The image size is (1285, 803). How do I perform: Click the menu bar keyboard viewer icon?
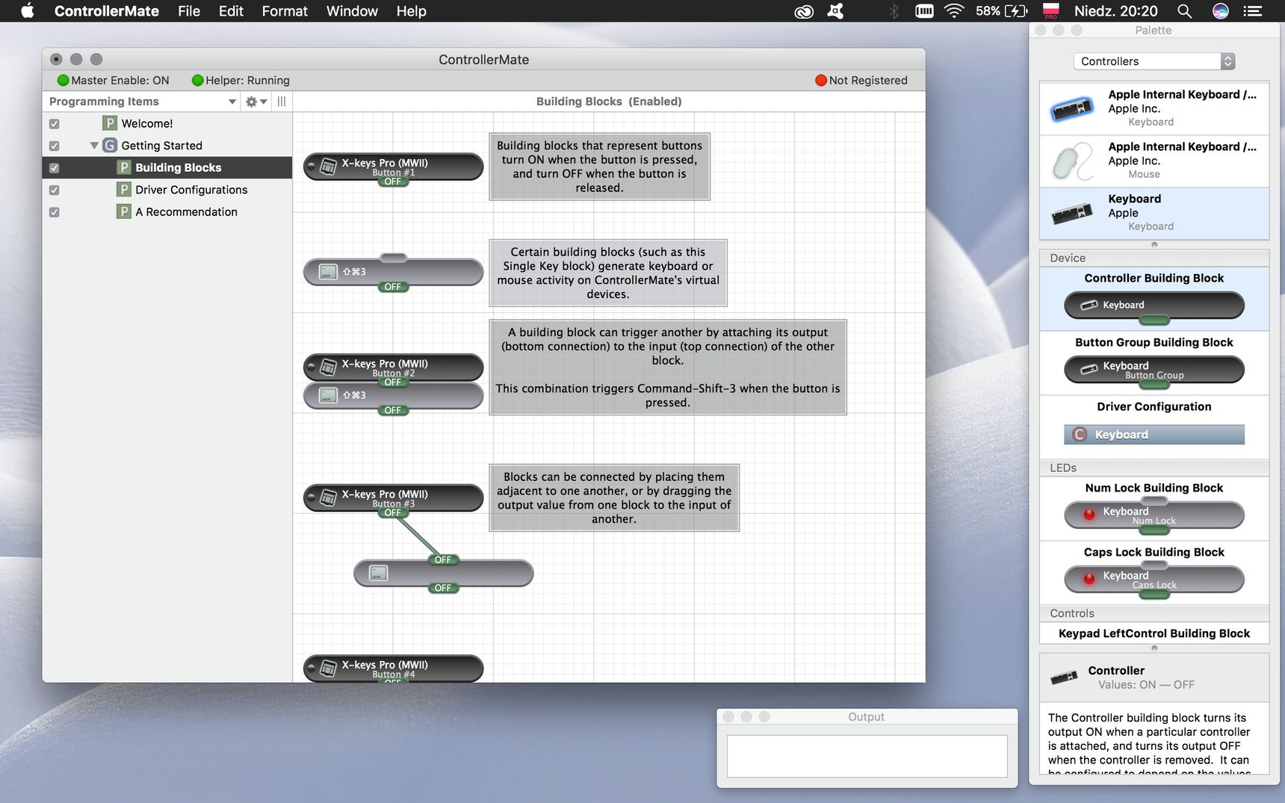coord(924,11)
